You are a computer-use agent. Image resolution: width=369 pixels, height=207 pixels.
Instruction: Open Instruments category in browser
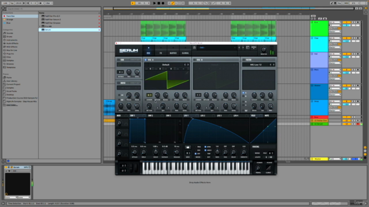12,40
